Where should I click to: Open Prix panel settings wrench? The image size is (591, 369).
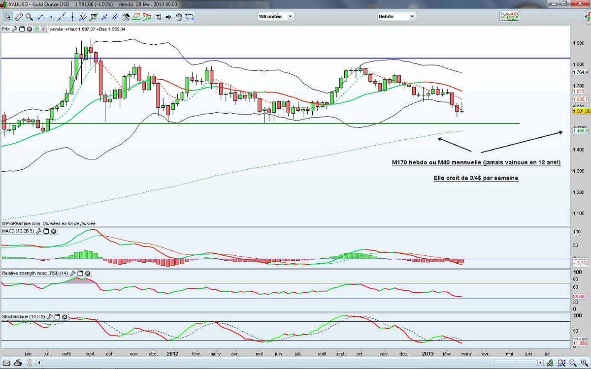point(15,29)
